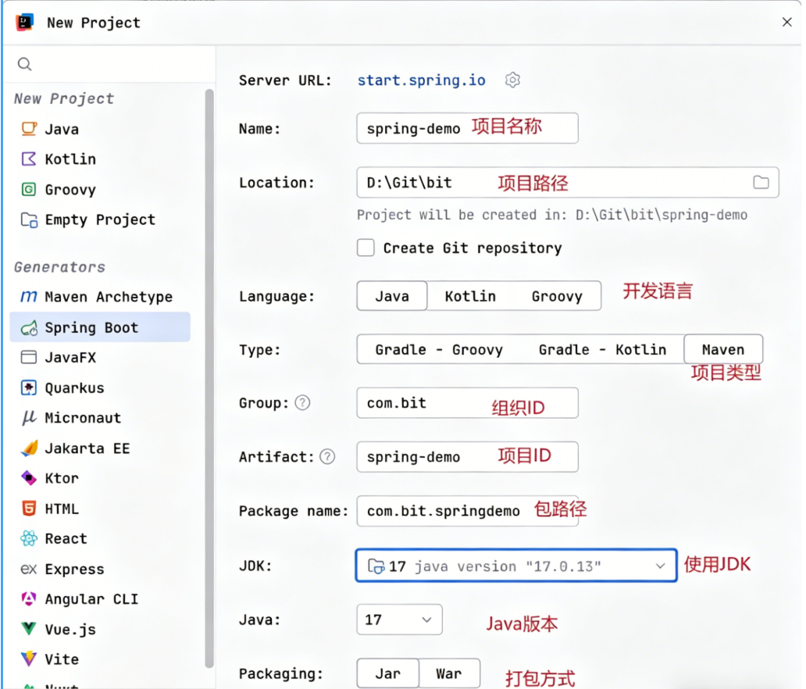Select the React generator entry

100,538
